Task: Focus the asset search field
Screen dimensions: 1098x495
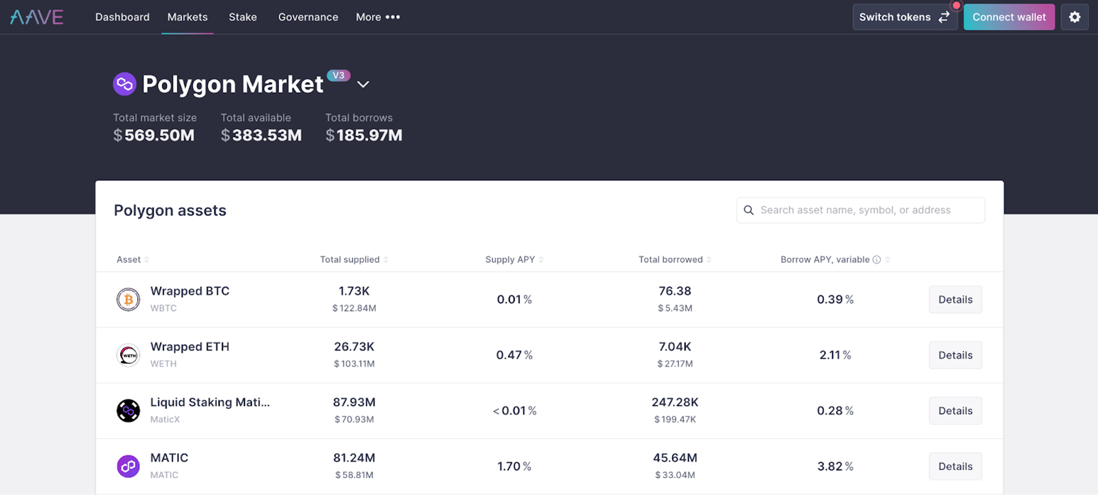Action: (861, 210)
